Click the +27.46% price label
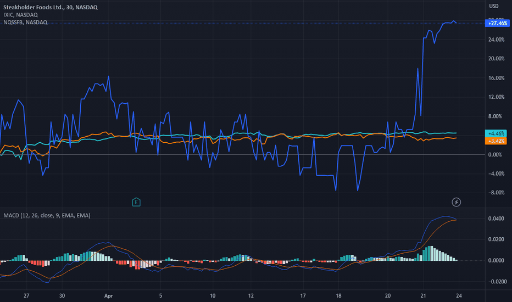Viewport: 512px width, 302px height. [x=497, y=23]
